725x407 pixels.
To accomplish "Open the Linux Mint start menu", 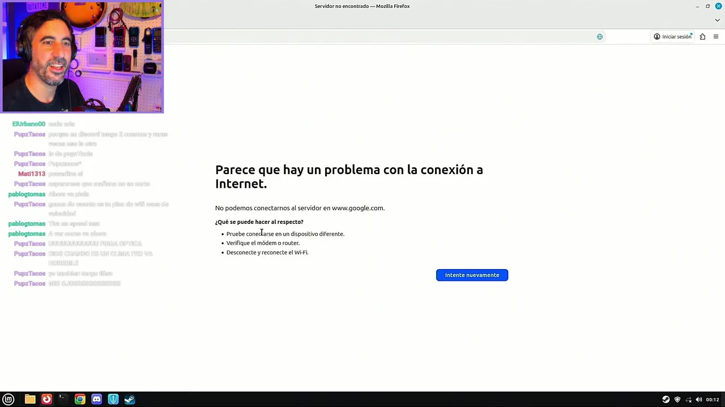I will pos(8,399).
